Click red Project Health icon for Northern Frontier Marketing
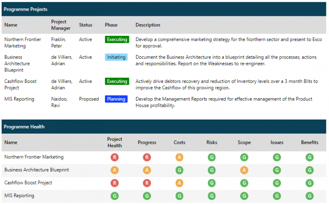This screenshot has width=329, height=204. [x=114, y=157]
